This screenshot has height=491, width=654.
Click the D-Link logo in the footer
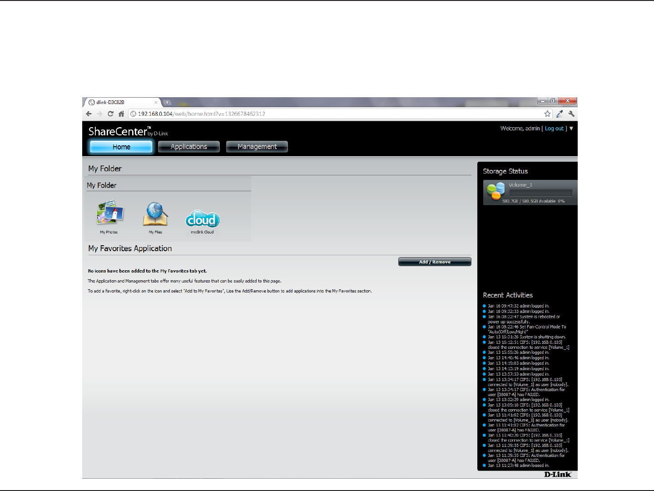point(558,475)
